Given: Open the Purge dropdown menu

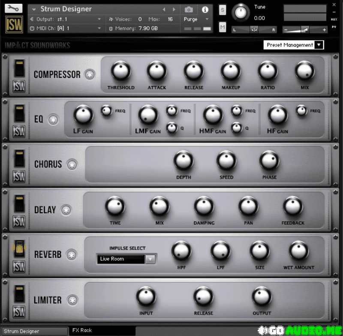Looking at the screenshot, I should coord(195,19).
